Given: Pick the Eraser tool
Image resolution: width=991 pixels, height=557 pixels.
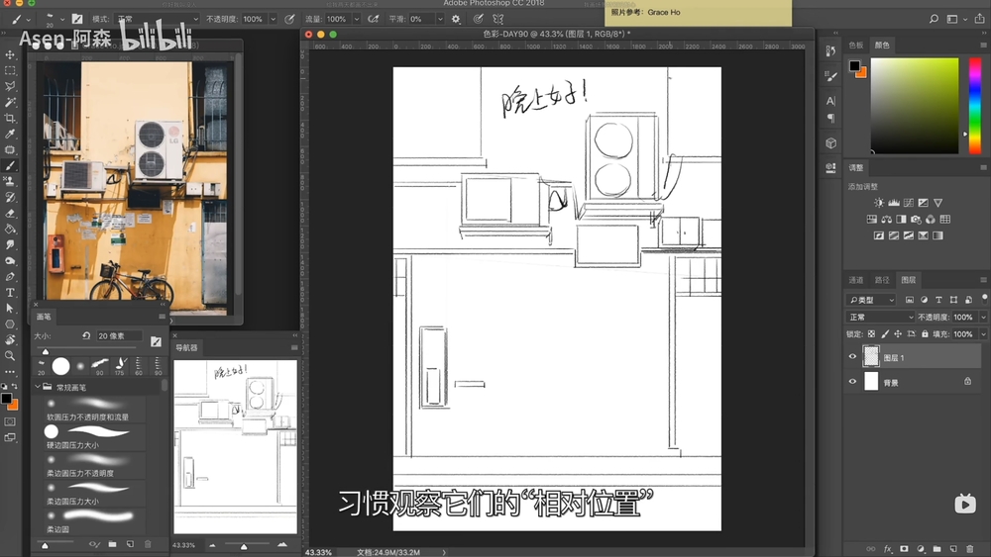Looking at the screenshot, I should 10,214.
